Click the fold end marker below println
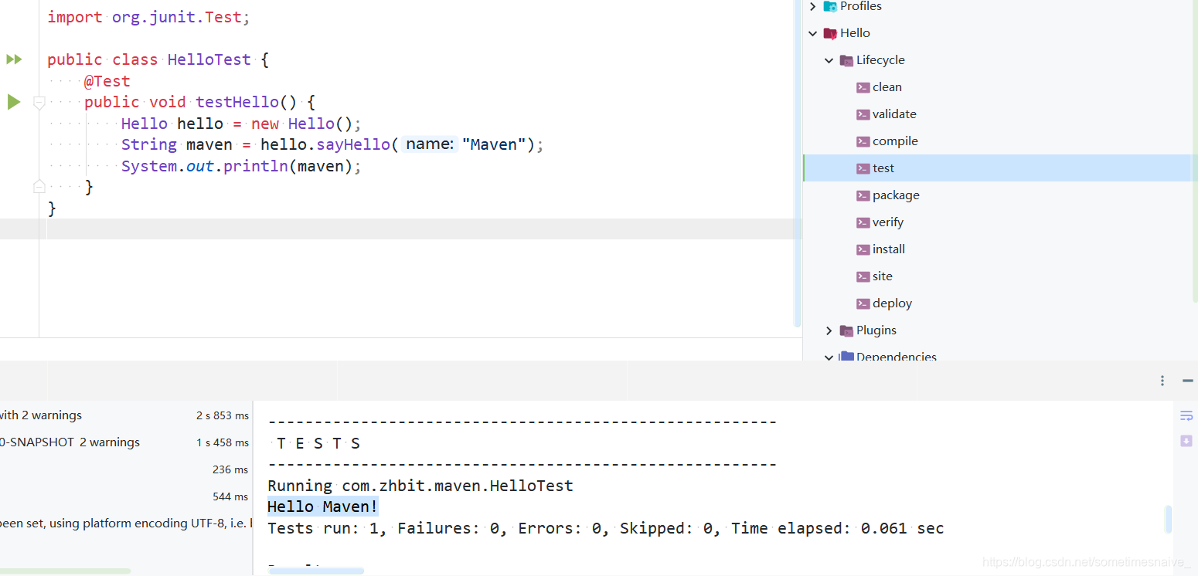 pyautogui.click(x=39, y=186)
